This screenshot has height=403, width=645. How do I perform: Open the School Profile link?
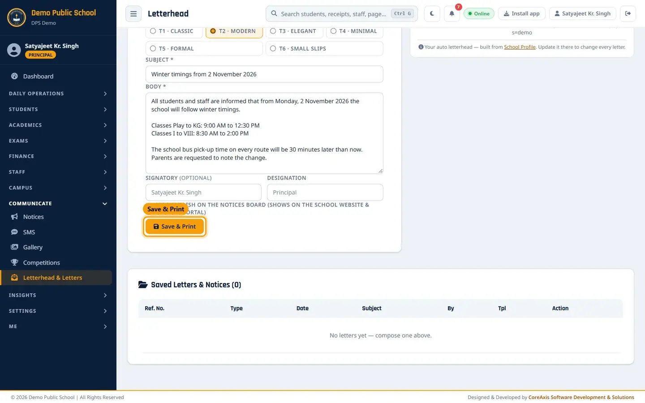[x=520, y=47]
